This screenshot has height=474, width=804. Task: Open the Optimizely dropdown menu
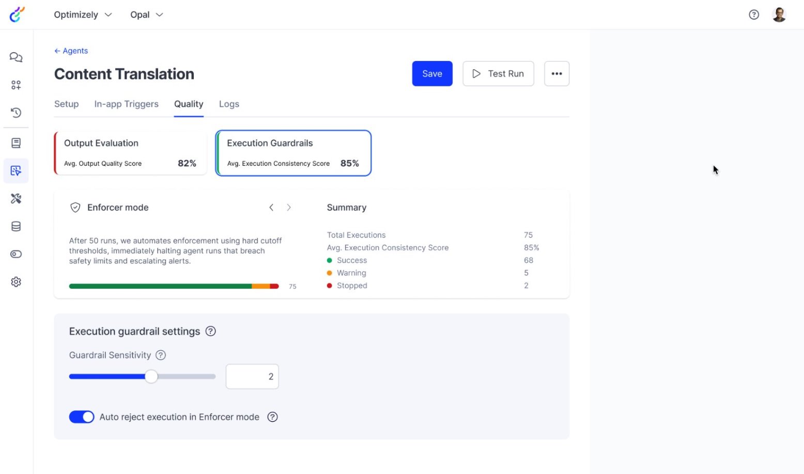pos(83,14)
